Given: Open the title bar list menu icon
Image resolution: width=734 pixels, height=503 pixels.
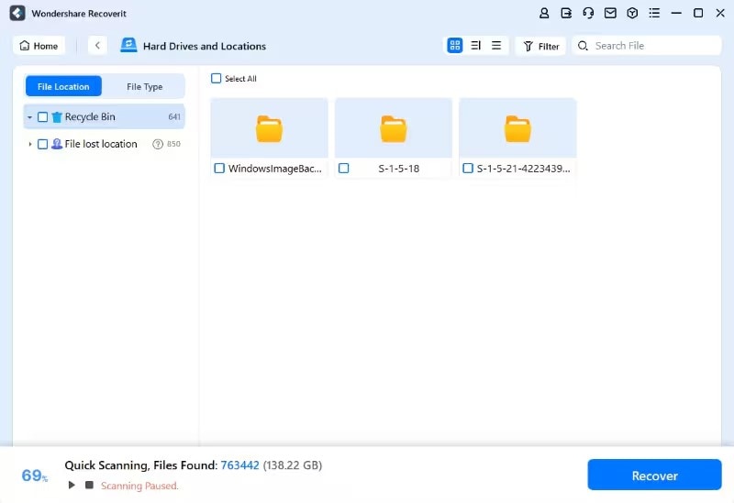Looking at the screenshot, I should click(654, 13).
